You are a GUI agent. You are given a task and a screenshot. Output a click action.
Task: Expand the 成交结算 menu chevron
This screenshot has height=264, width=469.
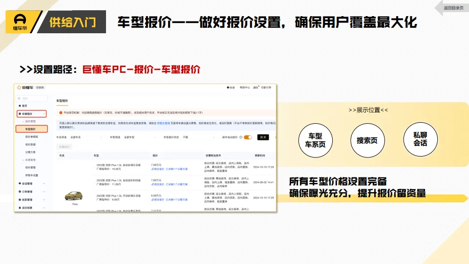(44, 208)
